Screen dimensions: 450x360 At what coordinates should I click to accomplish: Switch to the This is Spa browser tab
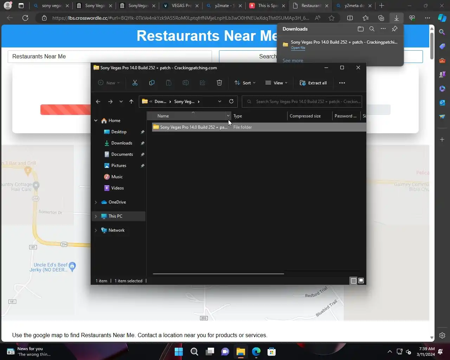point(267,6)
